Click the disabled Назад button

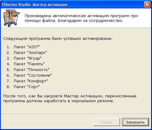[107, 122]
